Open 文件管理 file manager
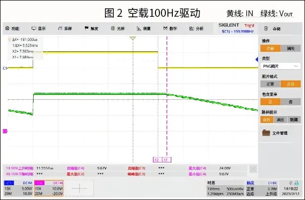 point(275,133)
